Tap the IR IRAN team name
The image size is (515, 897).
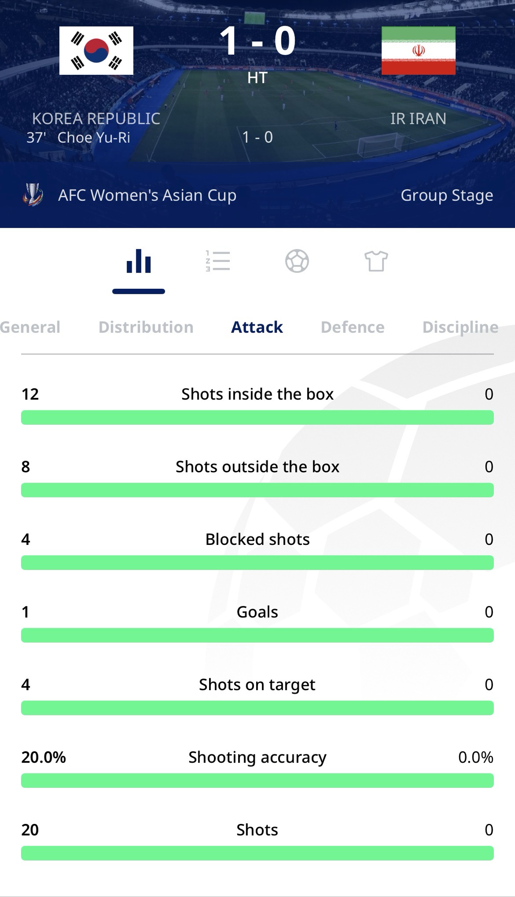pos(418,118)
